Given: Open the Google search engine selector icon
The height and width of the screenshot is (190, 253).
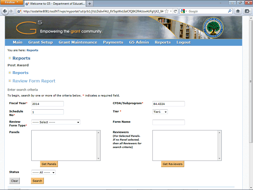Looking at the screenshot, I should tap(184, 11).
